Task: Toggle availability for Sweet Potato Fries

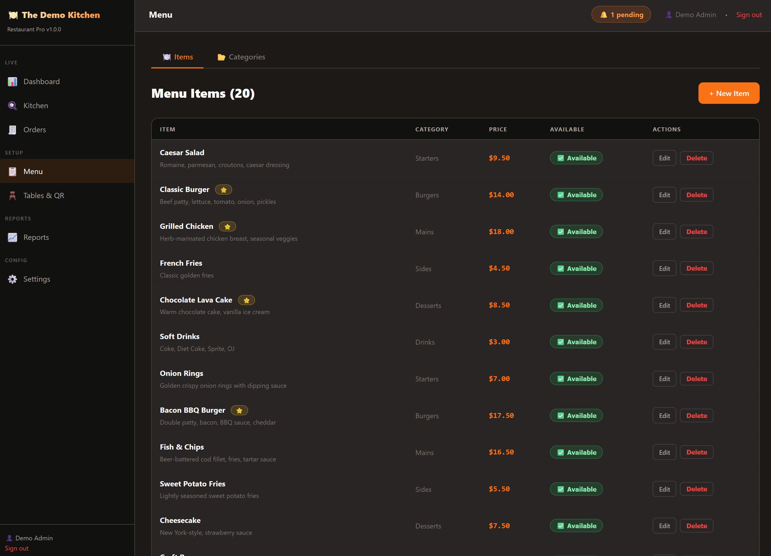Action: (x=576, y=489)
